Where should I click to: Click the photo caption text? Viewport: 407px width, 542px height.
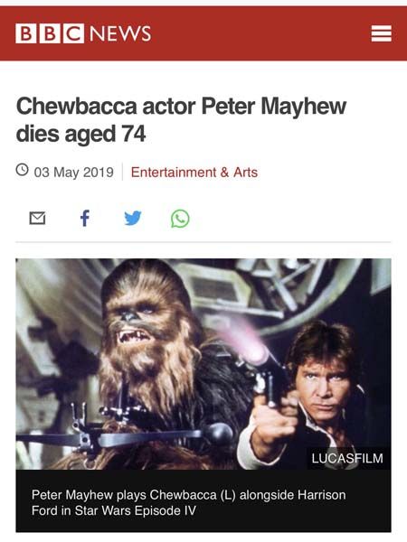click(189, 502)
